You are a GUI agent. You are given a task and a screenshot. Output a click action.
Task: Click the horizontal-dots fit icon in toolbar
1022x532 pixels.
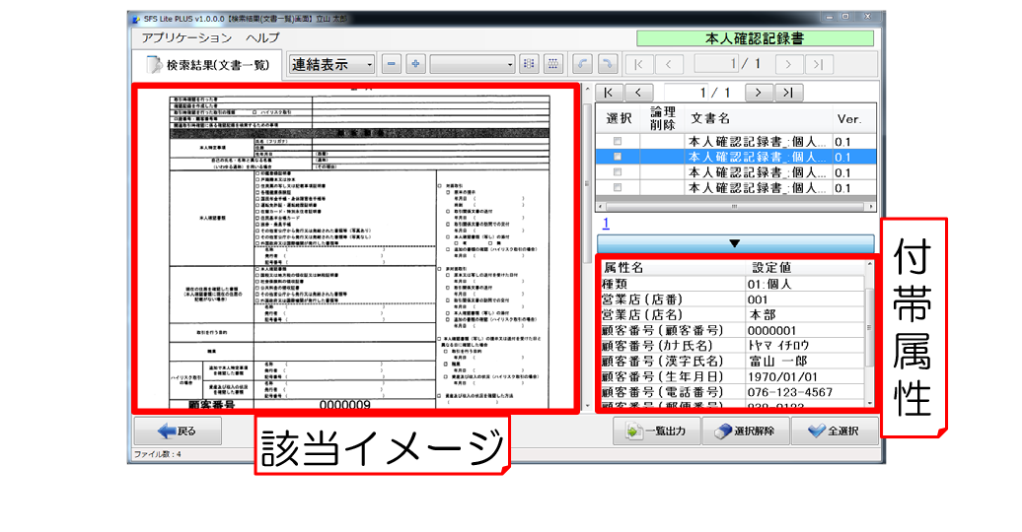(x=552, y=64)
